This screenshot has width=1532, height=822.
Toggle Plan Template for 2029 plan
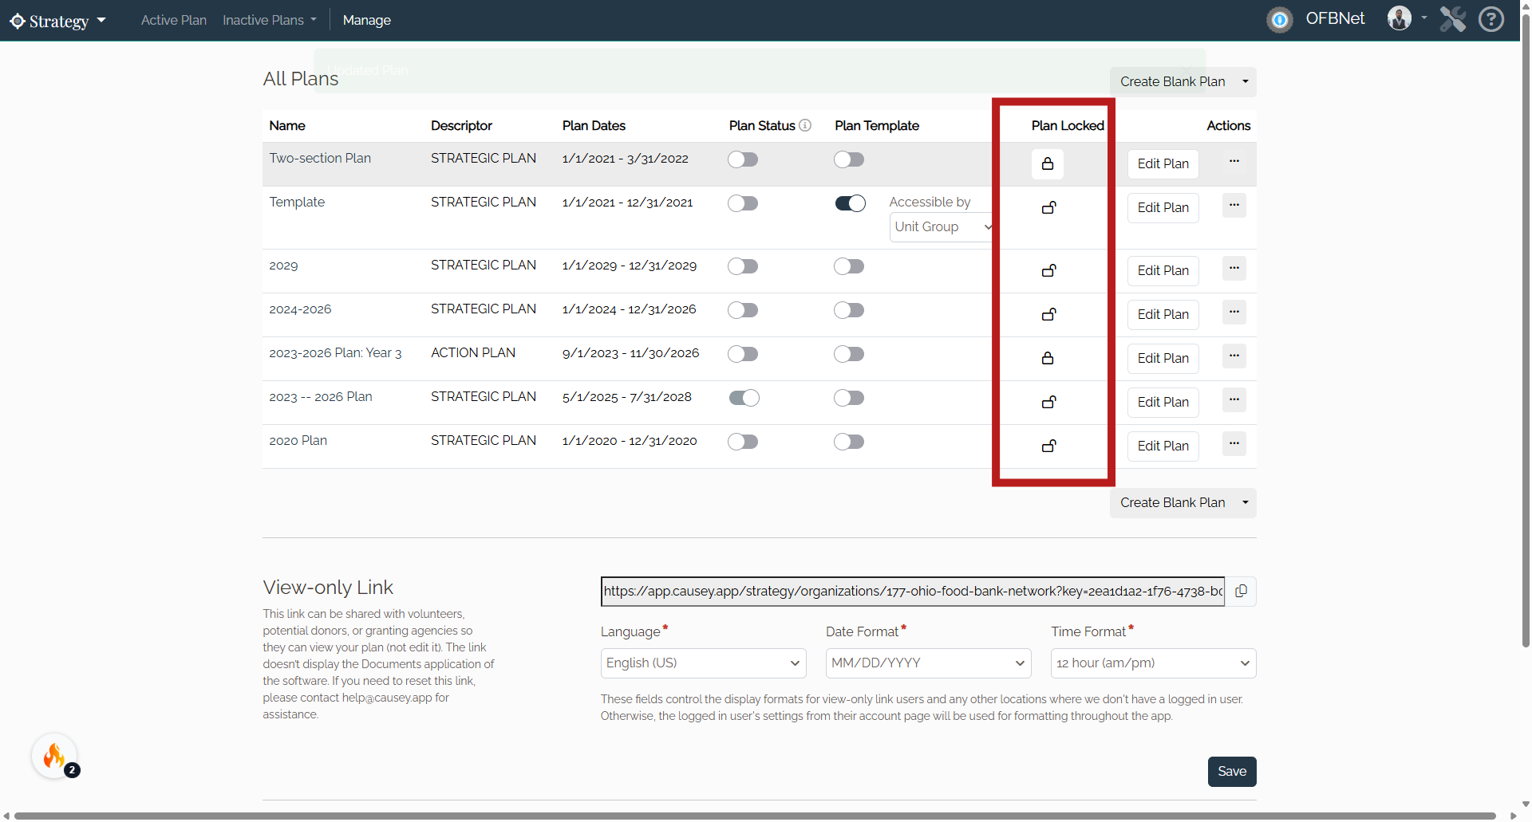point(849,267)
